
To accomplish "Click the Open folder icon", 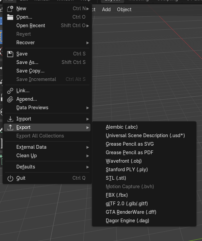I will pyautogui.click(x=10, y=17).
